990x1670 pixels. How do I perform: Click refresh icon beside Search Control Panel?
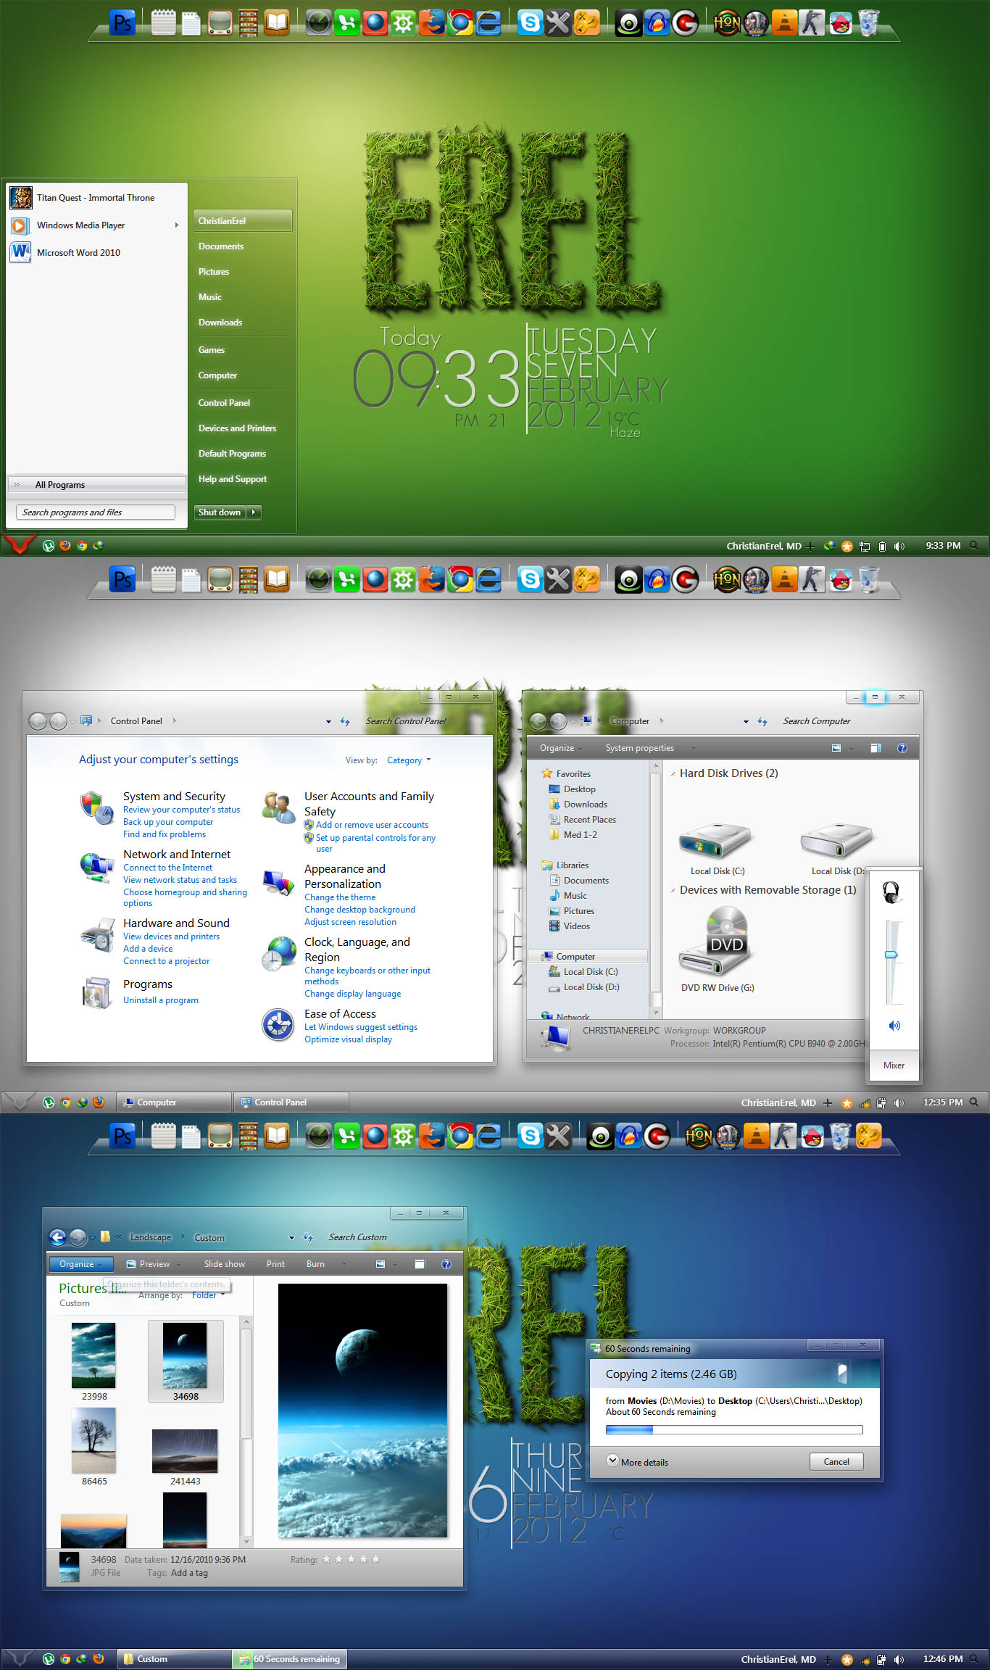coord(345,721)
